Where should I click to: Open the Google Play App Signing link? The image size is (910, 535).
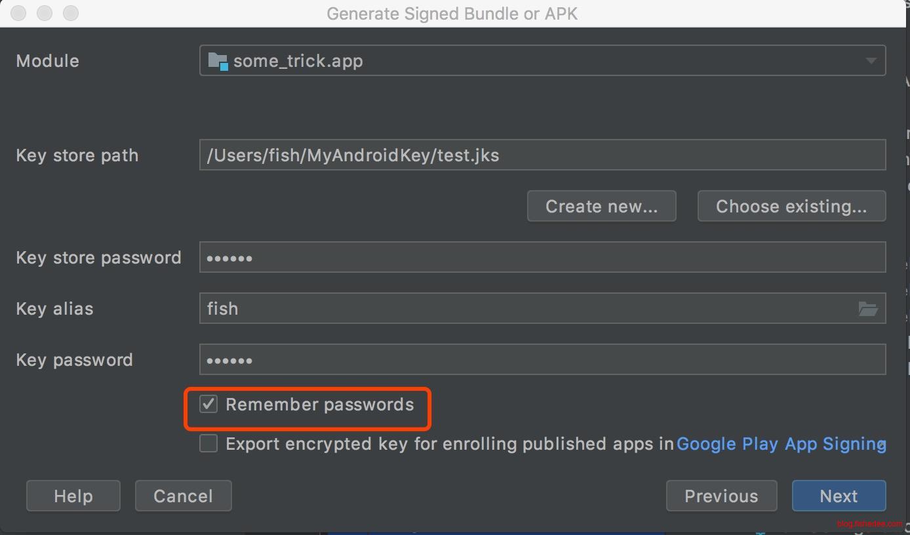pyautogui.click(x=780, y=444)
